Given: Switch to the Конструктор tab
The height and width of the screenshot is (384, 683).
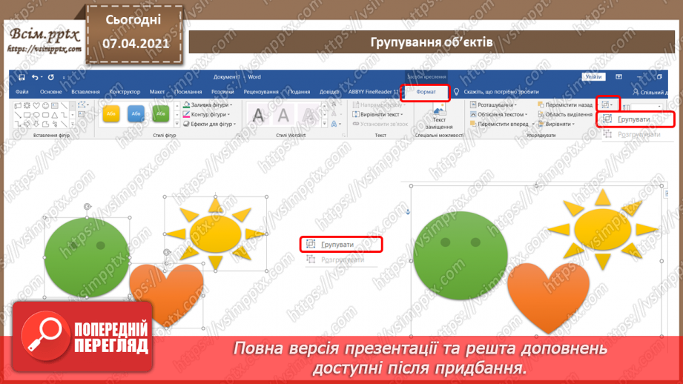Looking at the screenshot, I should pos(125,92).
